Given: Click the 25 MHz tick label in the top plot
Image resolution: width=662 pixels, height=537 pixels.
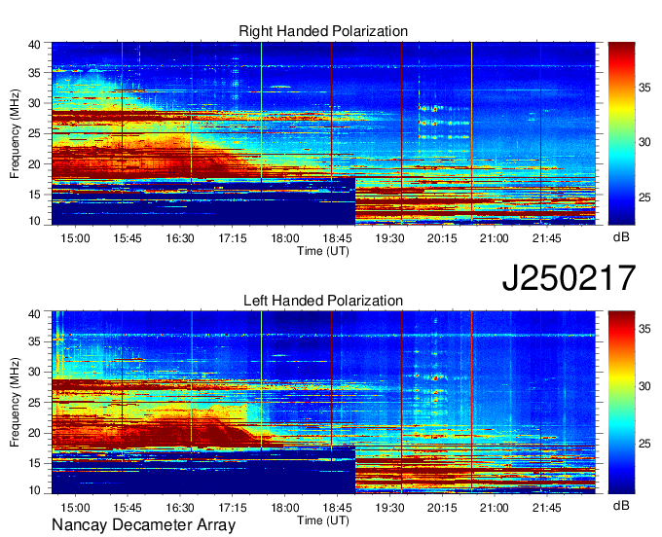Looking at the screenshot, I should (34, 133).
